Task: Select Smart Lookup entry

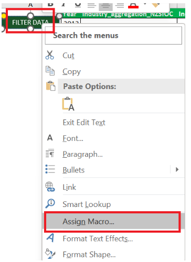Action: (x=87, y=204)
